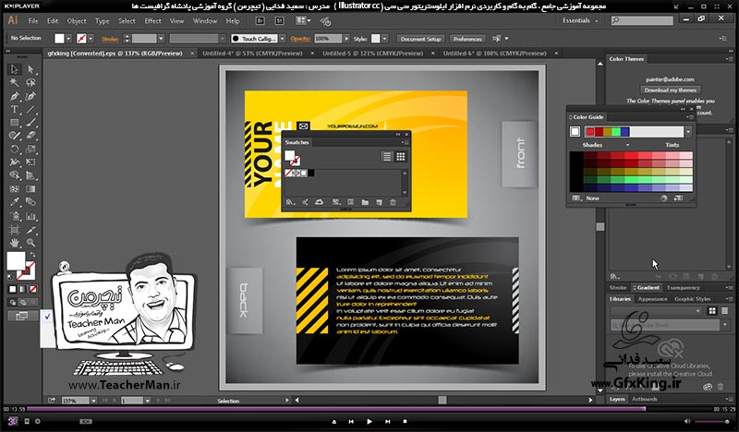Pick the bright green shade in Color Guide

[630, 179]
